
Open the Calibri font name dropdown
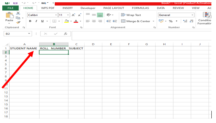coord(56,15)
